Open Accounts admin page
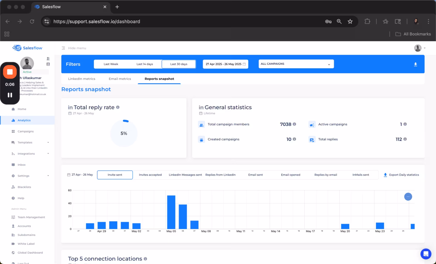436x264 pixels. point(24,226)
